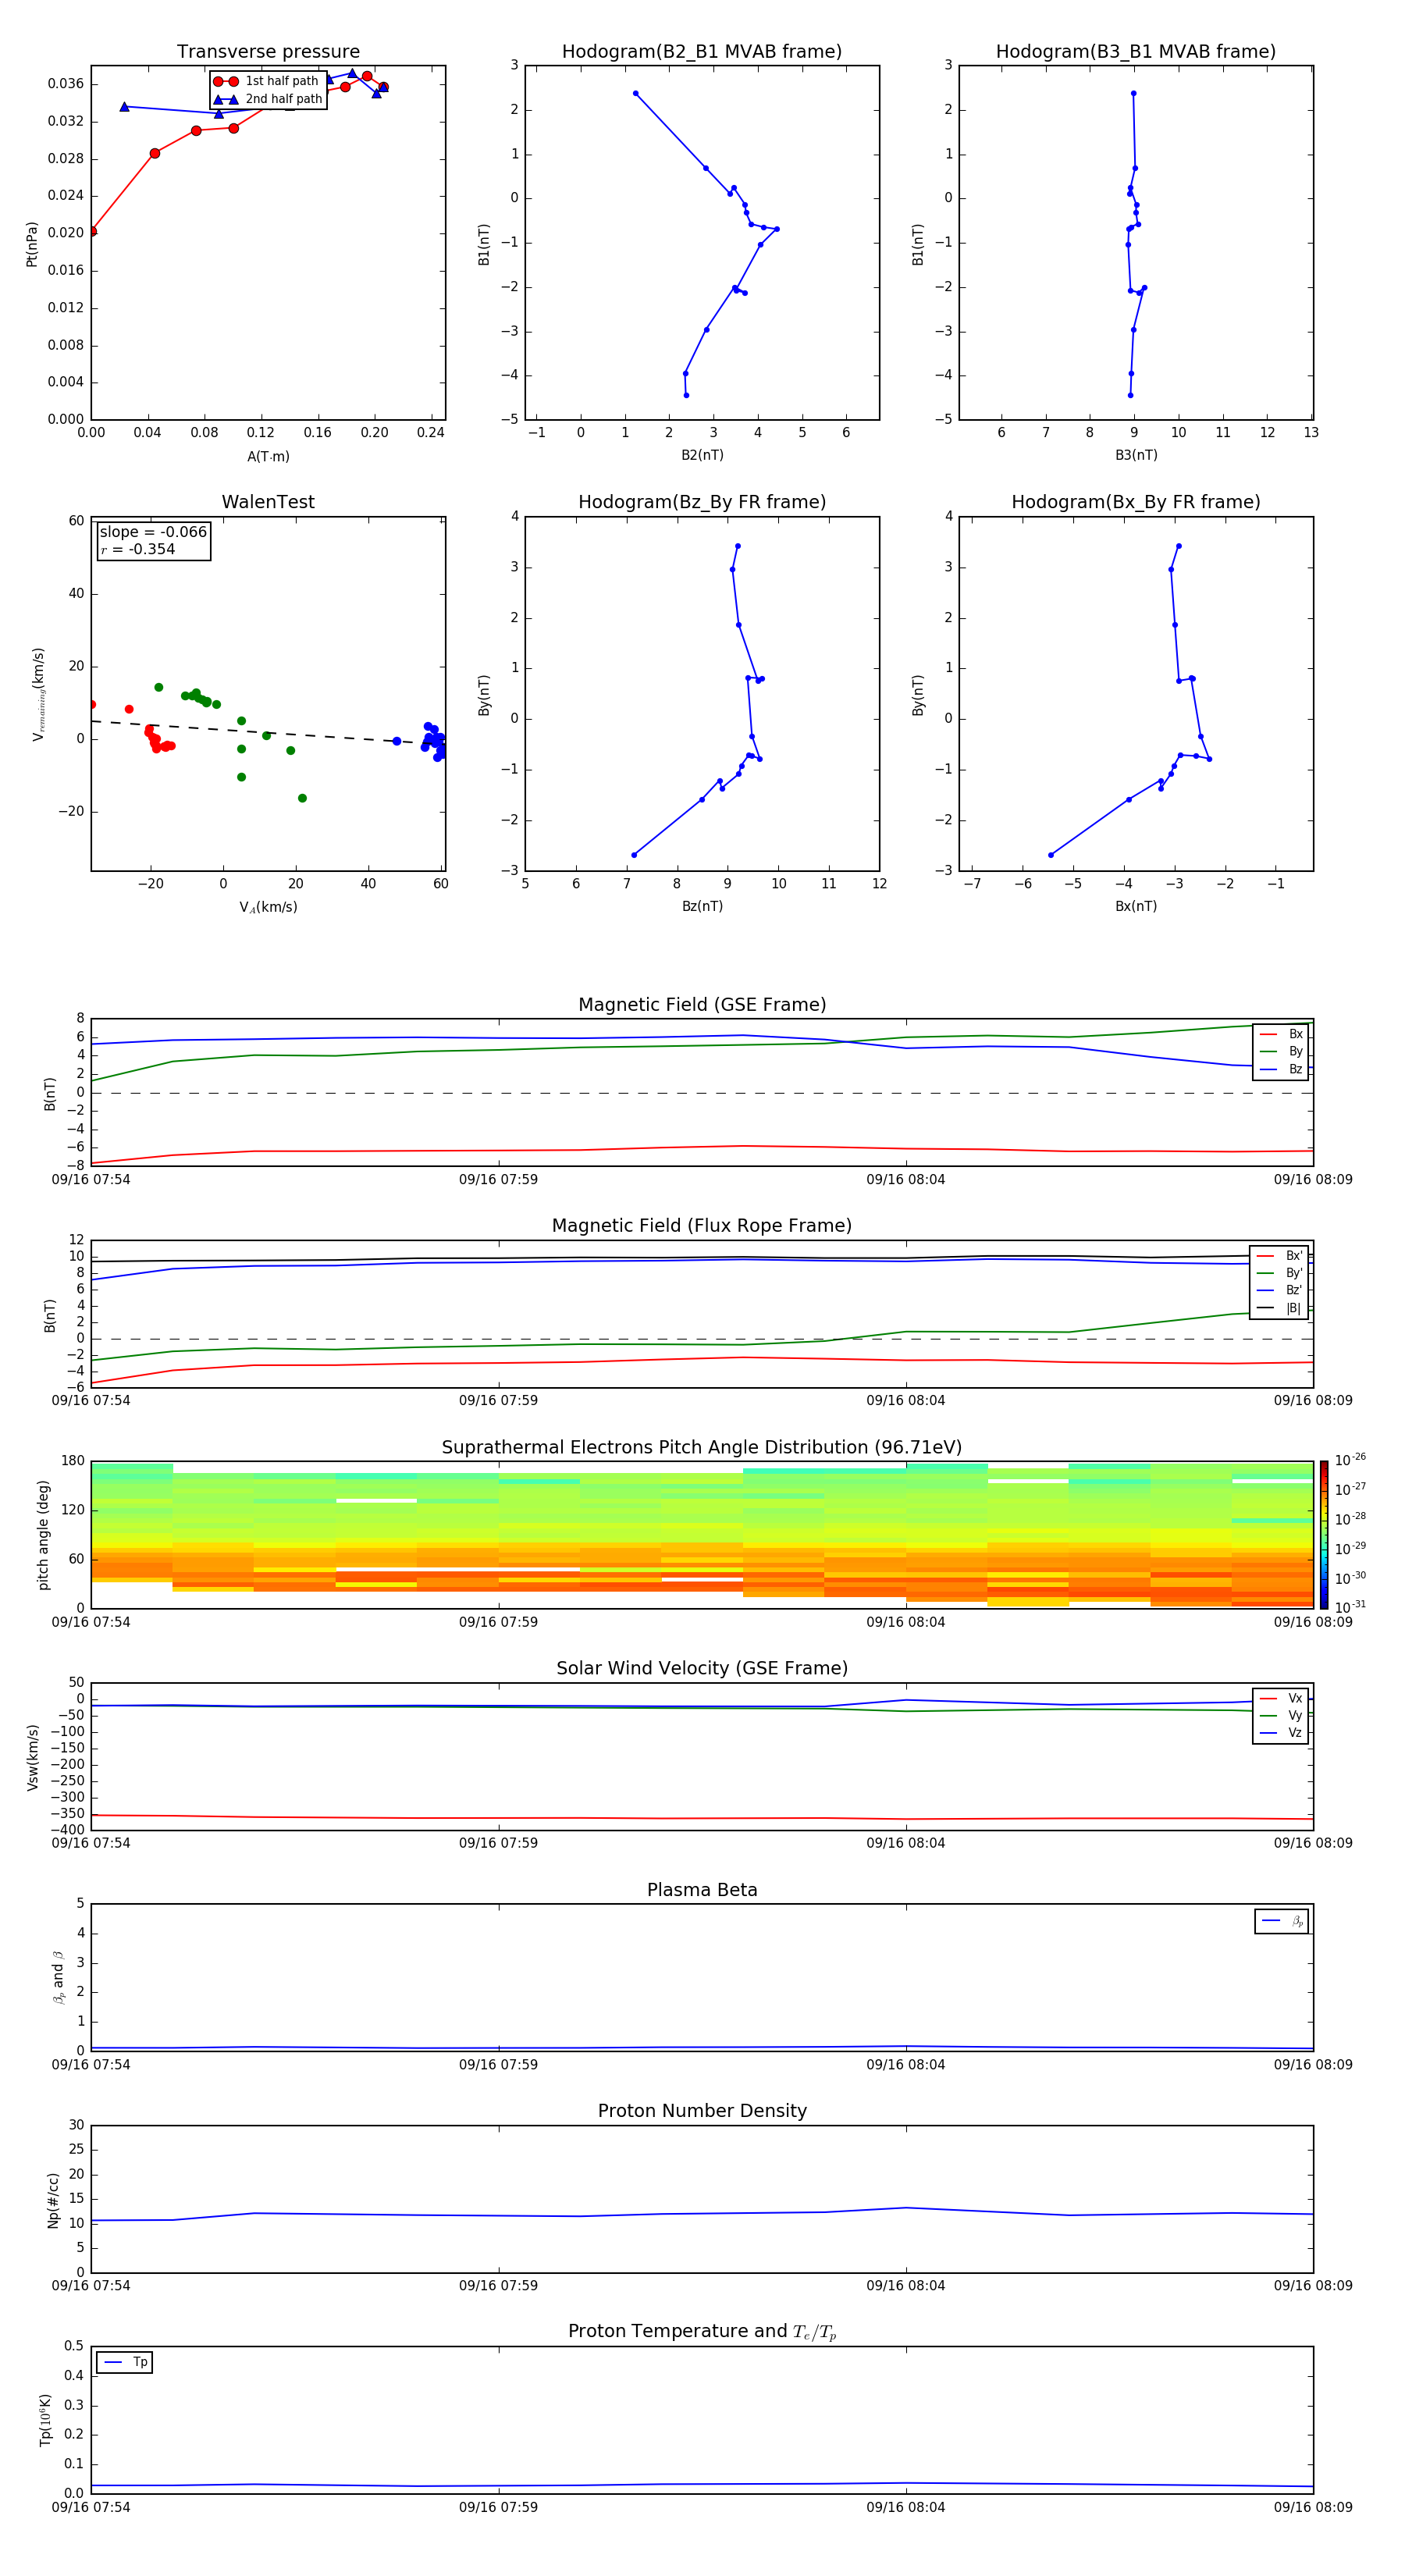Select the 'Plasma Beta' title
The height and width of the screenshot is (2576, 1405).
click(x=702, y=1890)
